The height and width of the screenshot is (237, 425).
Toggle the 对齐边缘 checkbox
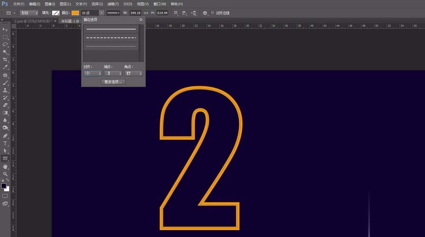click(212, 13)
